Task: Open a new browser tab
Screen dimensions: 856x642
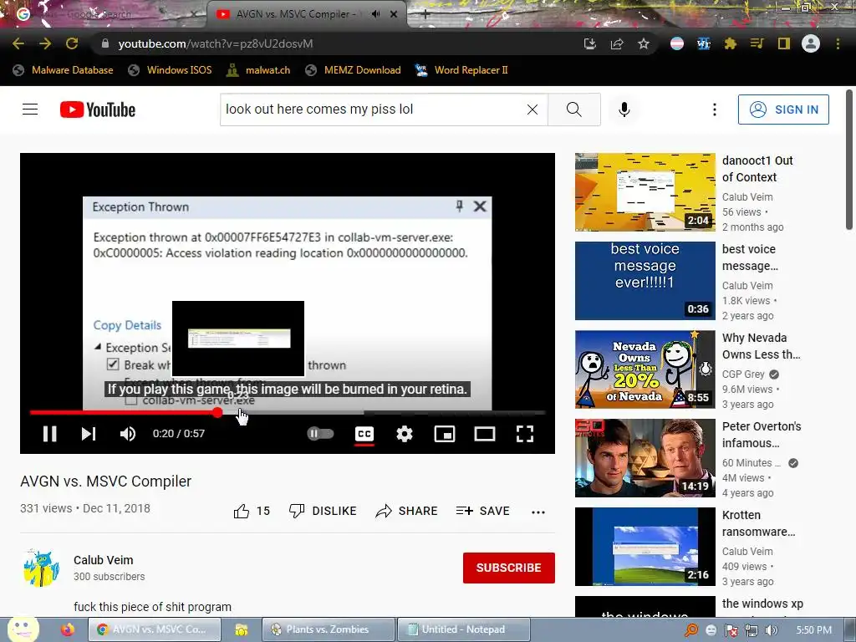Action: (425, 15)
